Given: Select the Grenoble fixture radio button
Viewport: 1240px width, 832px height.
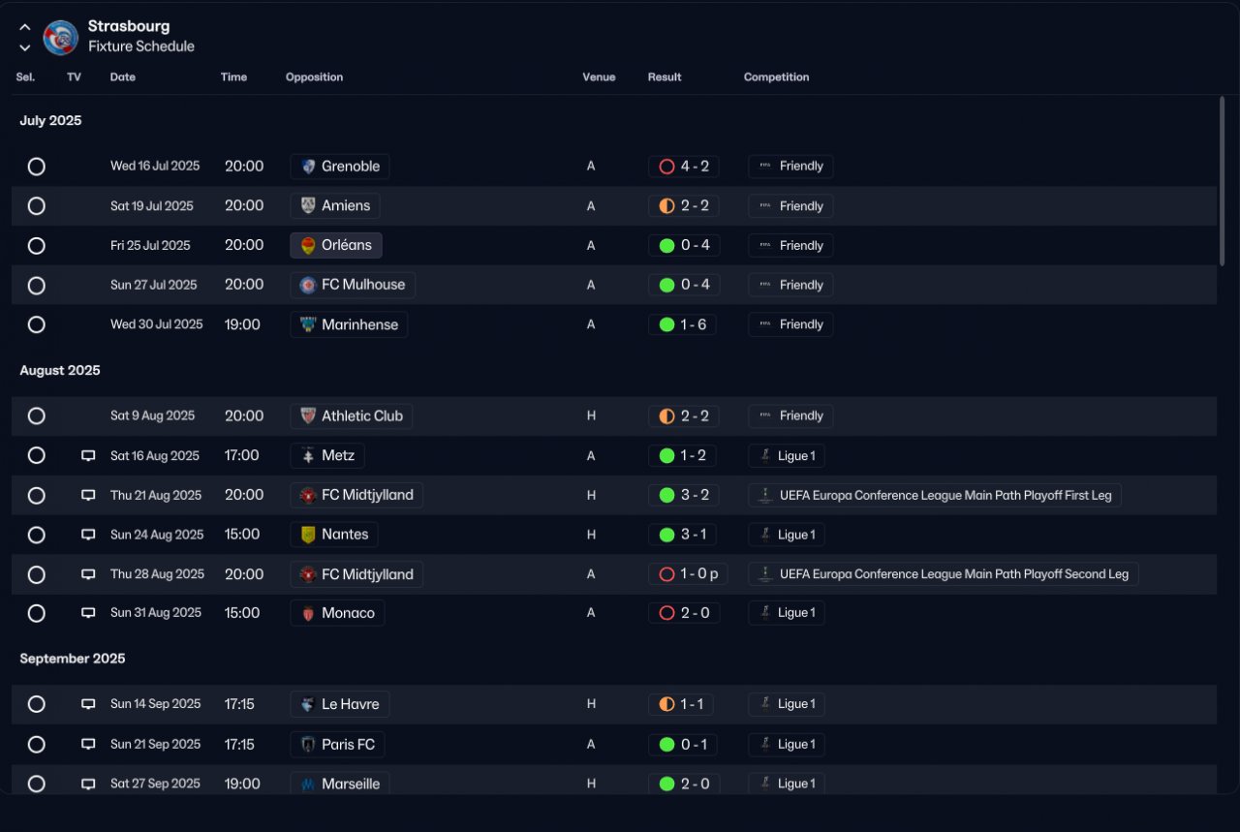Looking at the screenshot, I should coord(36,167).
